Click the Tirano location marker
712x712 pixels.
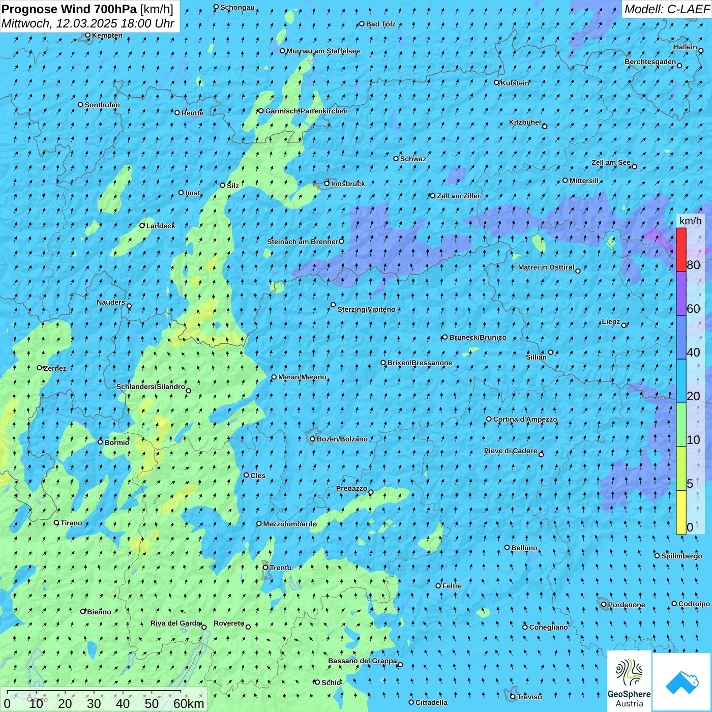(x=56, y=523)
